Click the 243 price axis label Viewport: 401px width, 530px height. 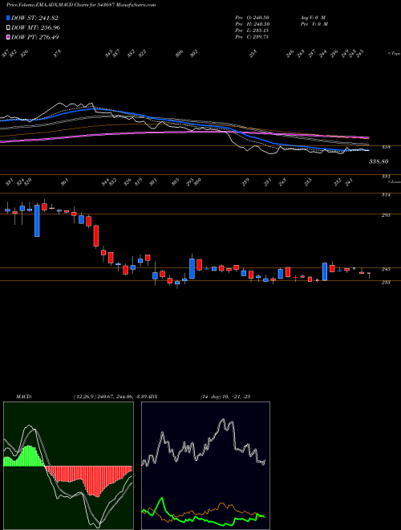point(387,269)
